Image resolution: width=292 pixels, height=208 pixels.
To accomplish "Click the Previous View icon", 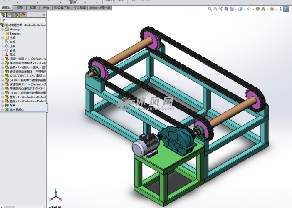I will [220, 9].
